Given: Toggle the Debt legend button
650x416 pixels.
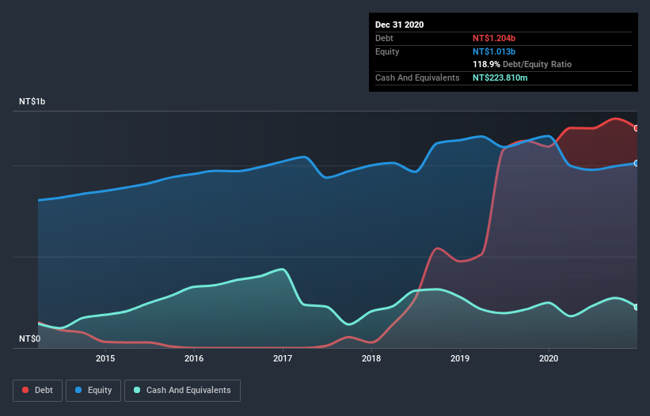Looking at the screenshot, I should click(37, 391).
